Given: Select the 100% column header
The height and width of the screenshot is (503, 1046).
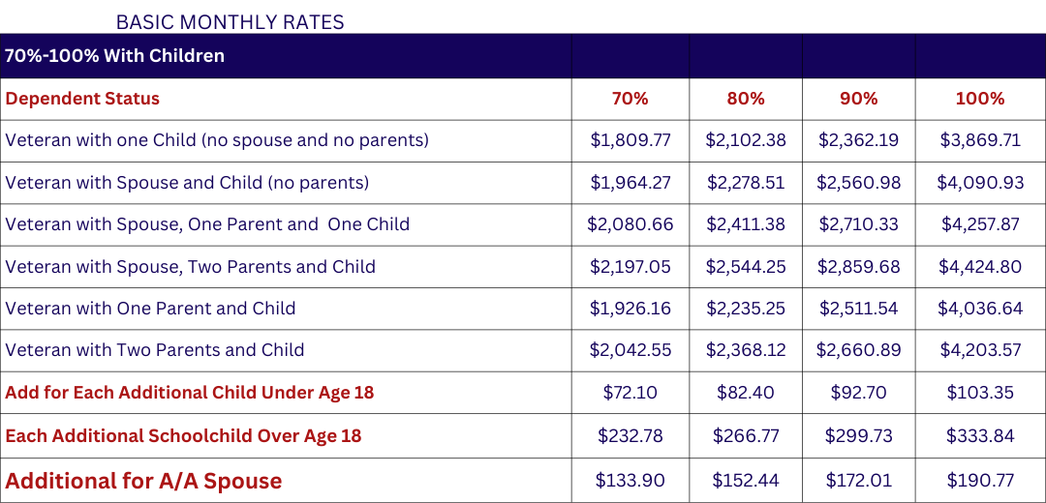Looking at the screenshot, I should pyautogui.click(x=980, y=100).
